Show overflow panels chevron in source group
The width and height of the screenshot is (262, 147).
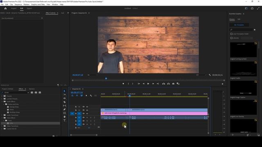pos(68,13)
